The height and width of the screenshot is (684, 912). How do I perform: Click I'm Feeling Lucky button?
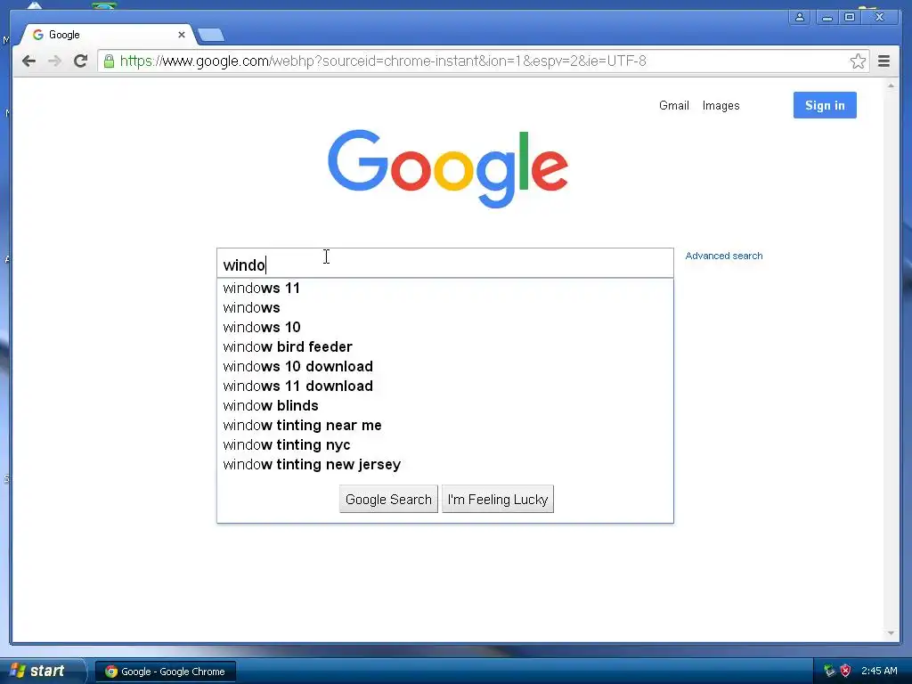point(498,499)
